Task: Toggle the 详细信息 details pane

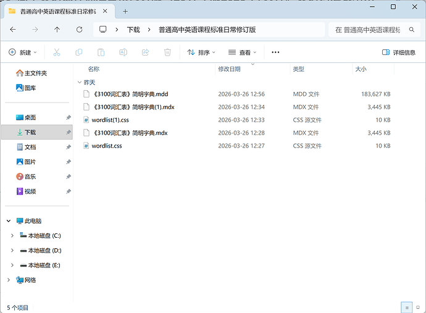Action: 399,52
